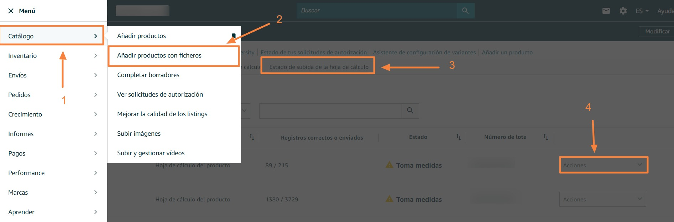The image size is (674, 222).
Task: Expand the Inventario submenu
Action: 53,56
